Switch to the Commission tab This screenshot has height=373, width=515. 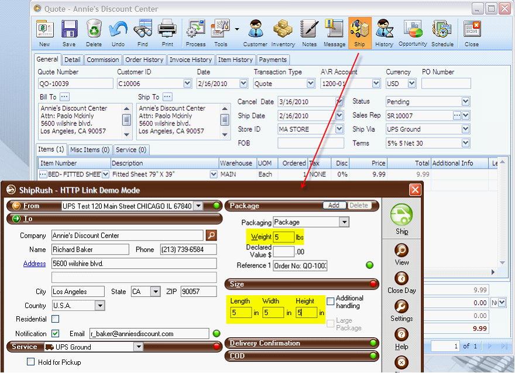coord(103,60)
